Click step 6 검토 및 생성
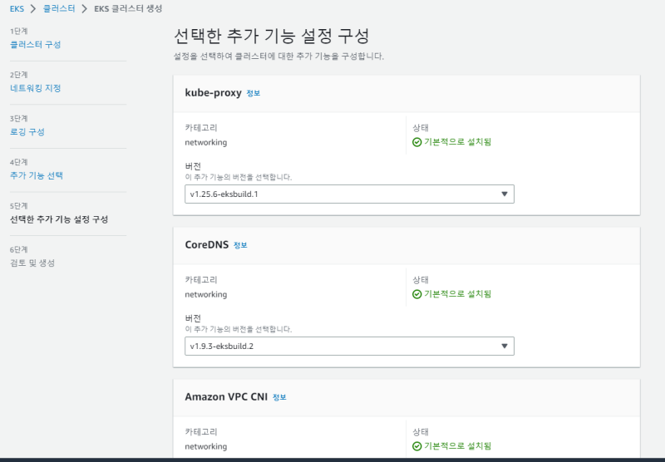This screenshot has width=665, height=462. tap(32, 263)
